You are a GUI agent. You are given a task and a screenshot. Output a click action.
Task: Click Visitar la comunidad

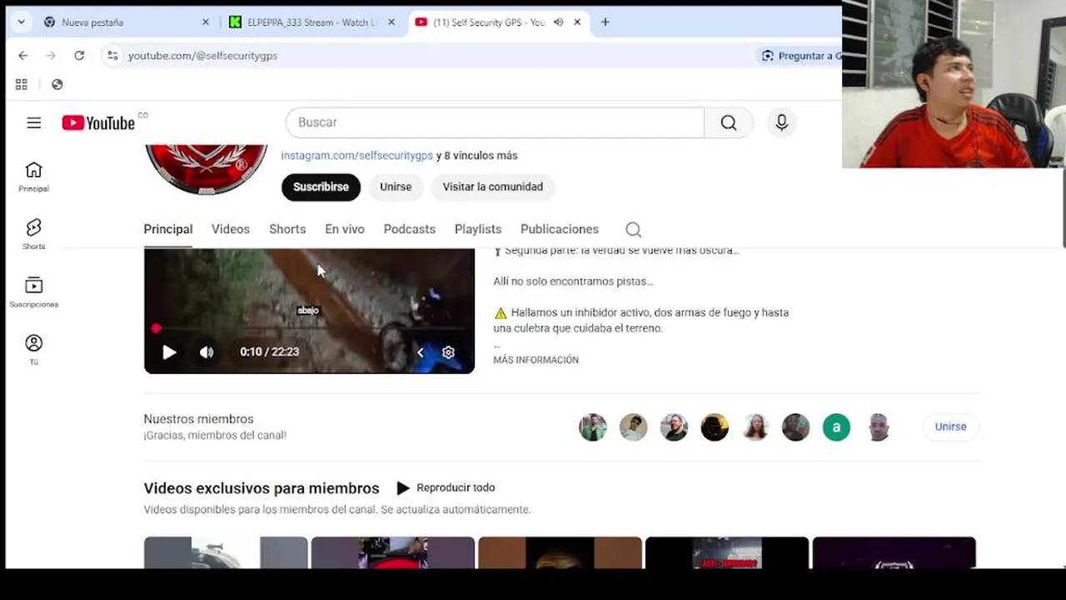493,187
